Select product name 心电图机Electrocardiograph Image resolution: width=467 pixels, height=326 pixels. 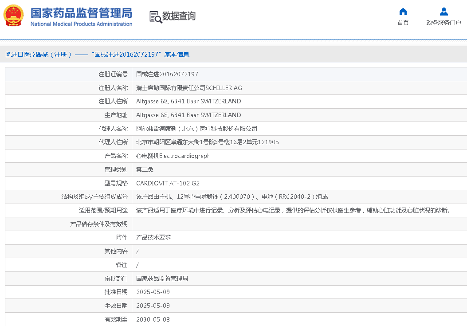173,156
